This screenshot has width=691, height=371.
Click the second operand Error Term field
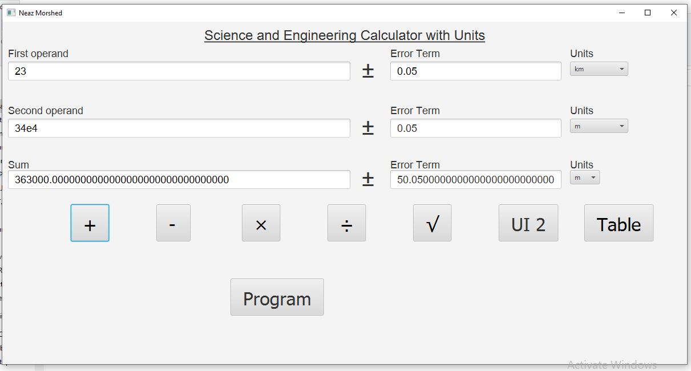[x=475, y=128]
